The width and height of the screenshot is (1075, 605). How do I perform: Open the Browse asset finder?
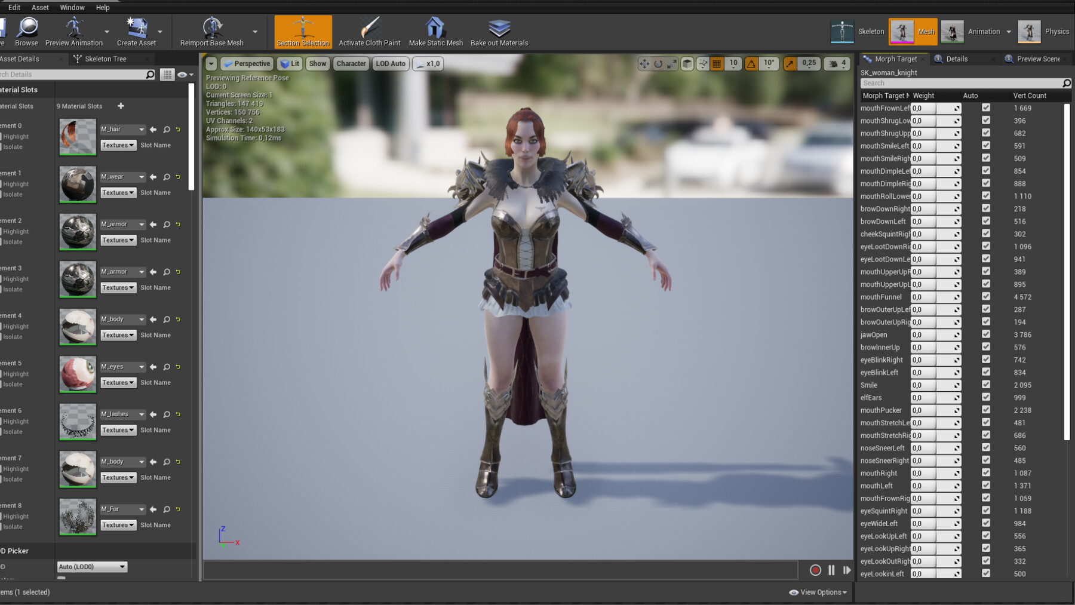26,31
